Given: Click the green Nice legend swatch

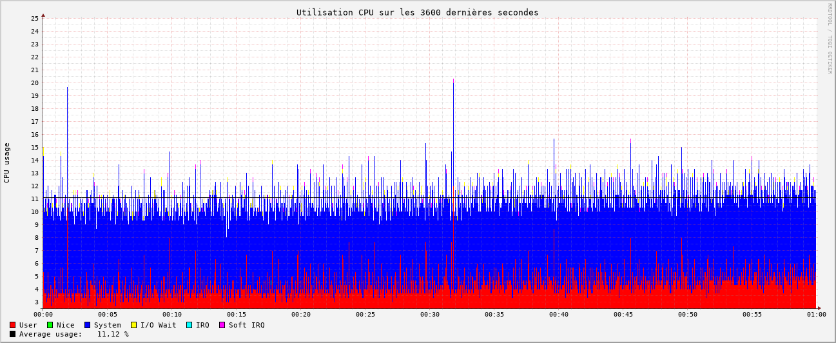Looking at the screenshot, I should point(50,325).
